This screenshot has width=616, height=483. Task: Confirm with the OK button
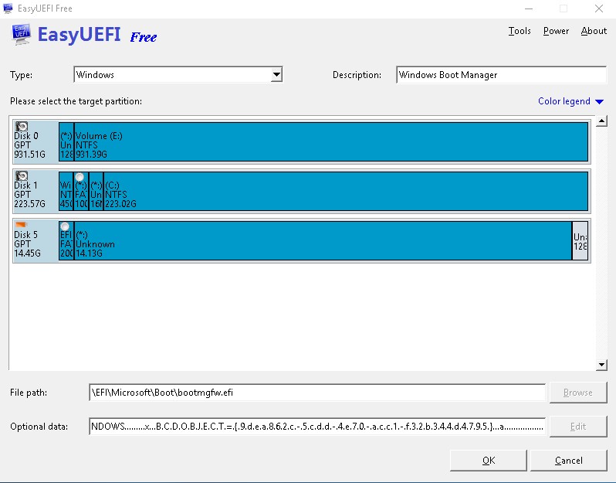[489, 460]
